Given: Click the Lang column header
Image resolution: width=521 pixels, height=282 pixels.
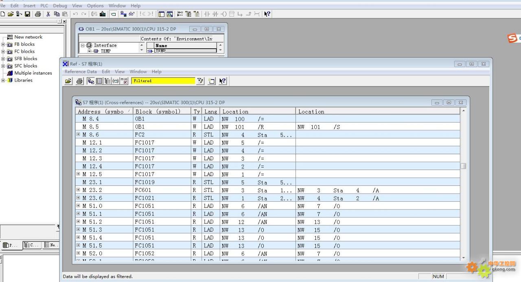Looking at the screenshot, I should (211, 111).
